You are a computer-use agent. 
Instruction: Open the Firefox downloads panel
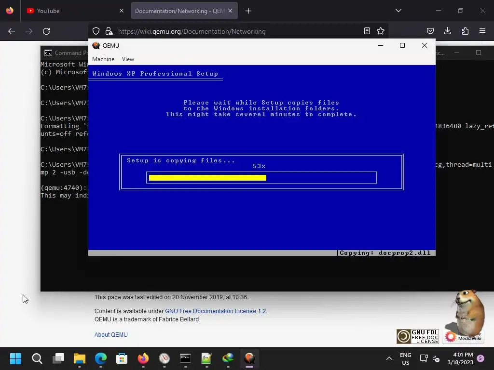tap(447, 31)
